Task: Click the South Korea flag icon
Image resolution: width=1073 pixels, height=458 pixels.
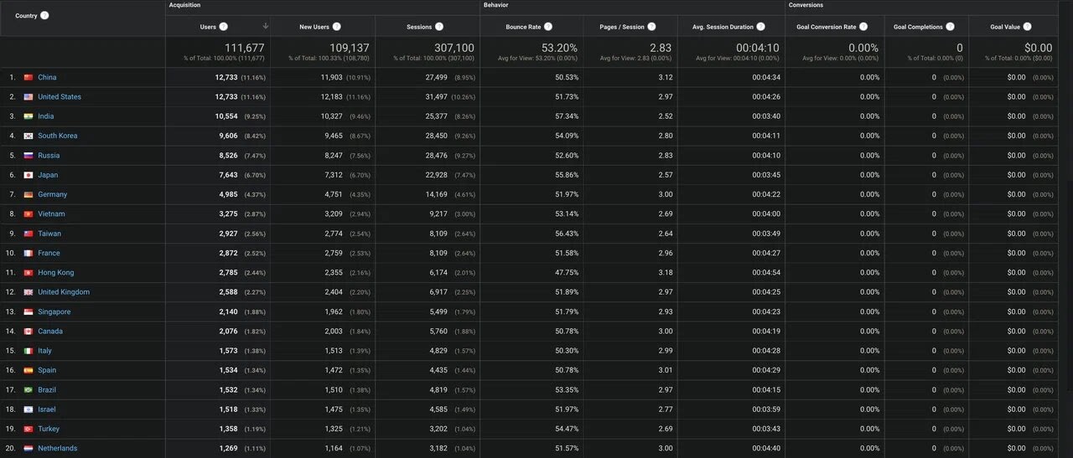Action: (x=28, y=136)
